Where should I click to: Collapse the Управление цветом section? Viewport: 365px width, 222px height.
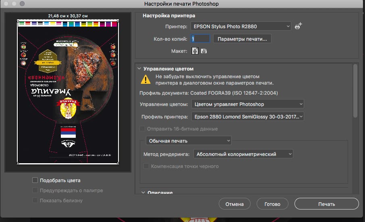click(x=139, y=69)
